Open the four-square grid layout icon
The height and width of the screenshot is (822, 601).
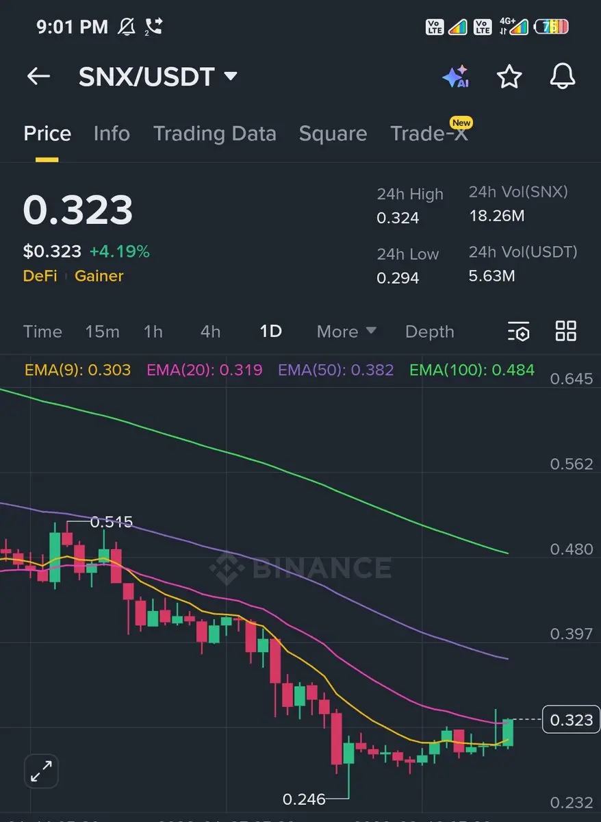566,331
